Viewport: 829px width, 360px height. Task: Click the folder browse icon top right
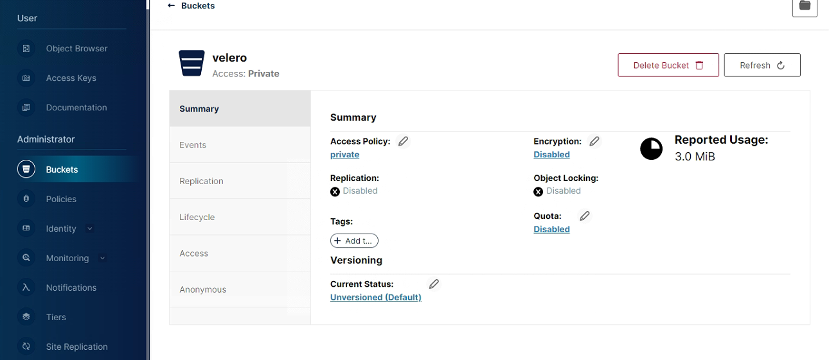point(805,6)
